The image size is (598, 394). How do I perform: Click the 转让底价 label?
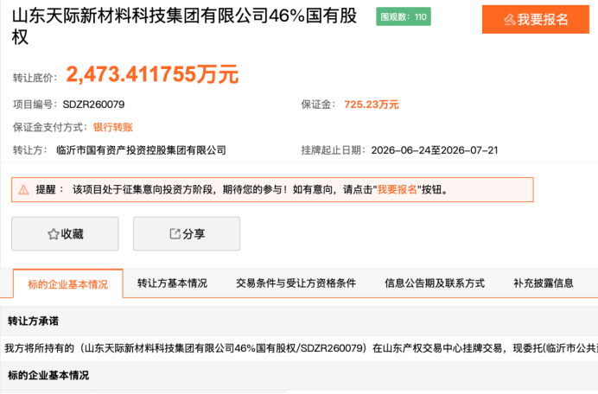coord(35,78)
